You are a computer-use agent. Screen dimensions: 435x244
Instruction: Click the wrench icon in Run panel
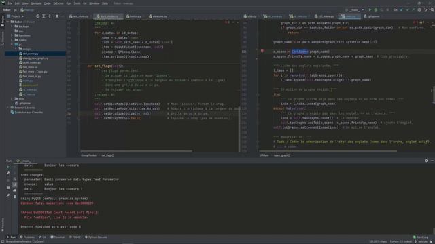click(8, 174)
